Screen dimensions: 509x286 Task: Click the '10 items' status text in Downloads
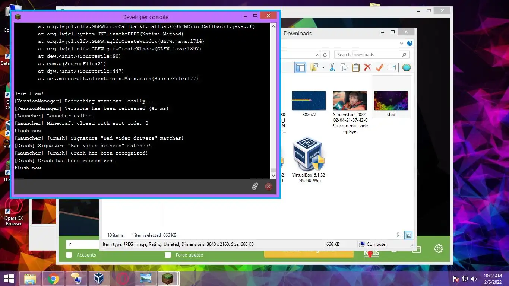116,235
